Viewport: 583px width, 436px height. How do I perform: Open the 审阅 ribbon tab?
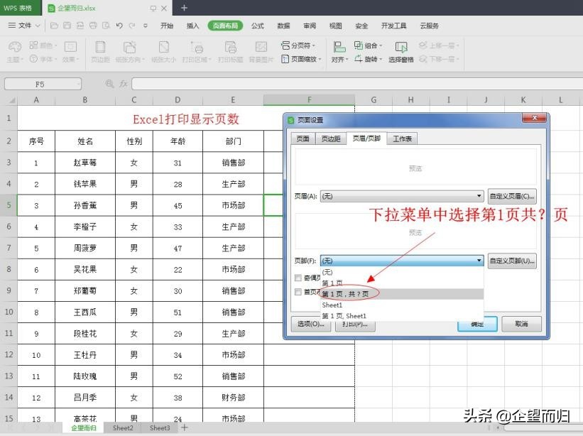310,26
